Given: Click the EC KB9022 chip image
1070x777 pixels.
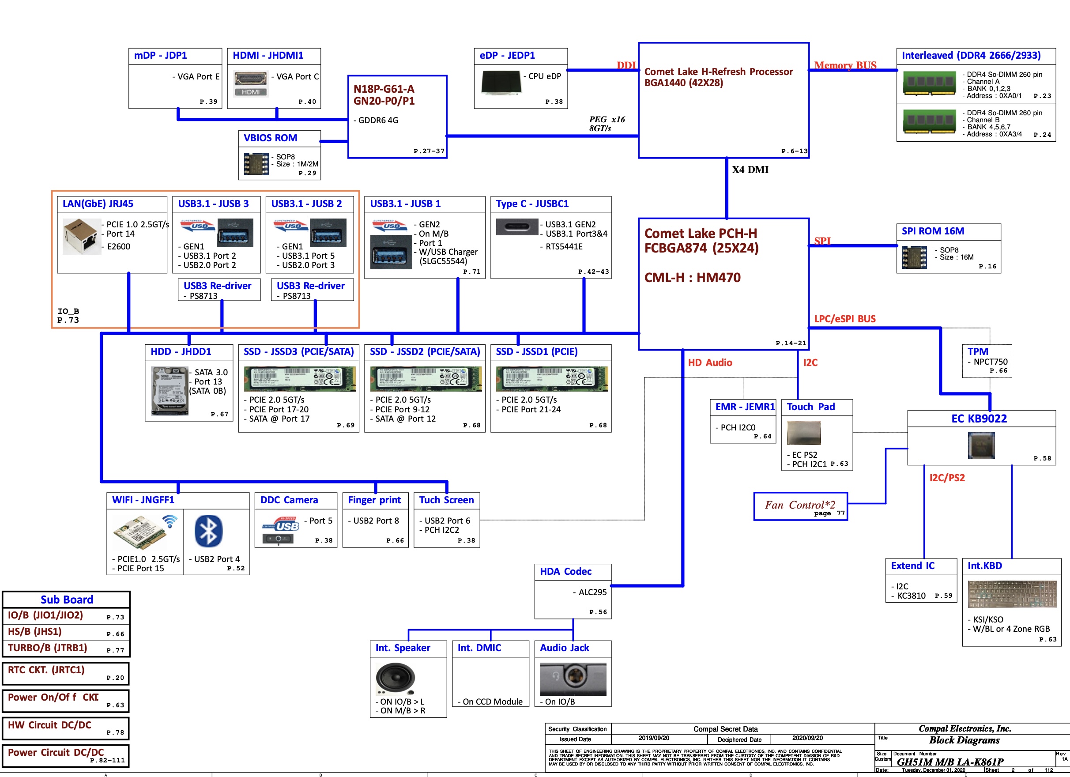Looking at the screenshot, I should tap(981, 445).
